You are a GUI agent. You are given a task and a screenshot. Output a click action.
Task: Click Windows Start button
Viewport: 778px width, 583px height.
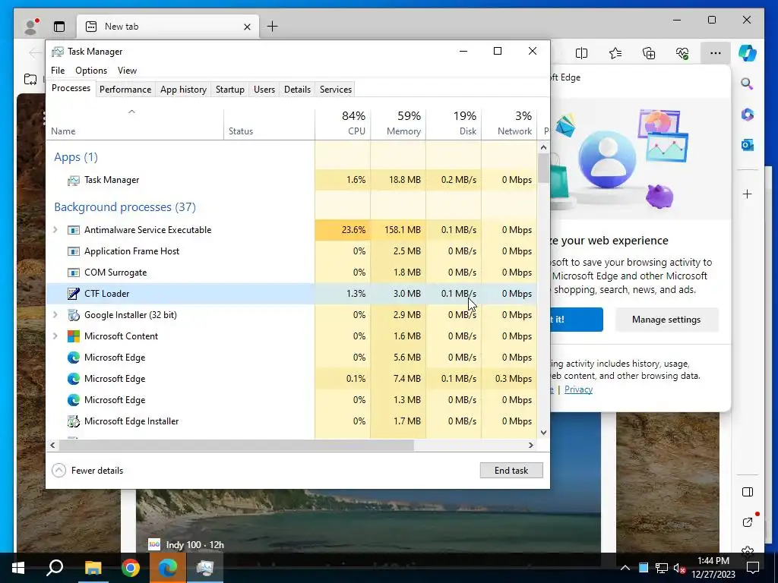(x=18, y=568)
